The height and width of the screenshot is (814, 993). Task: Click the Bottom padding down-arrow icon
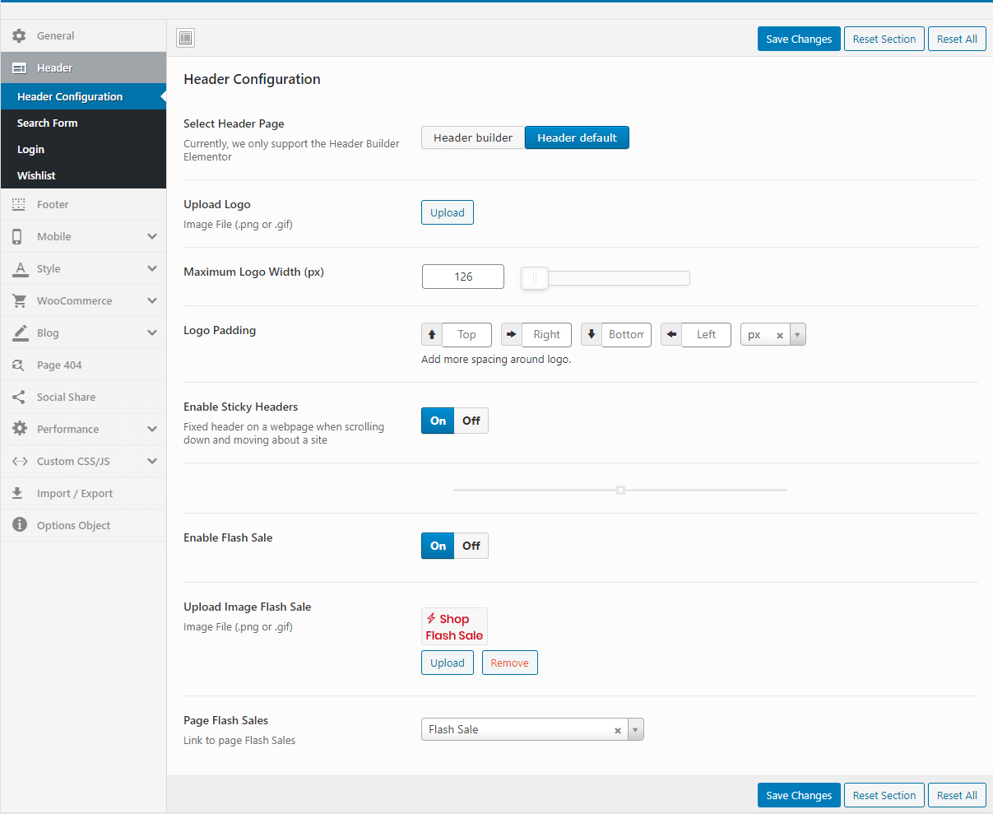click(x=592, y=334)
